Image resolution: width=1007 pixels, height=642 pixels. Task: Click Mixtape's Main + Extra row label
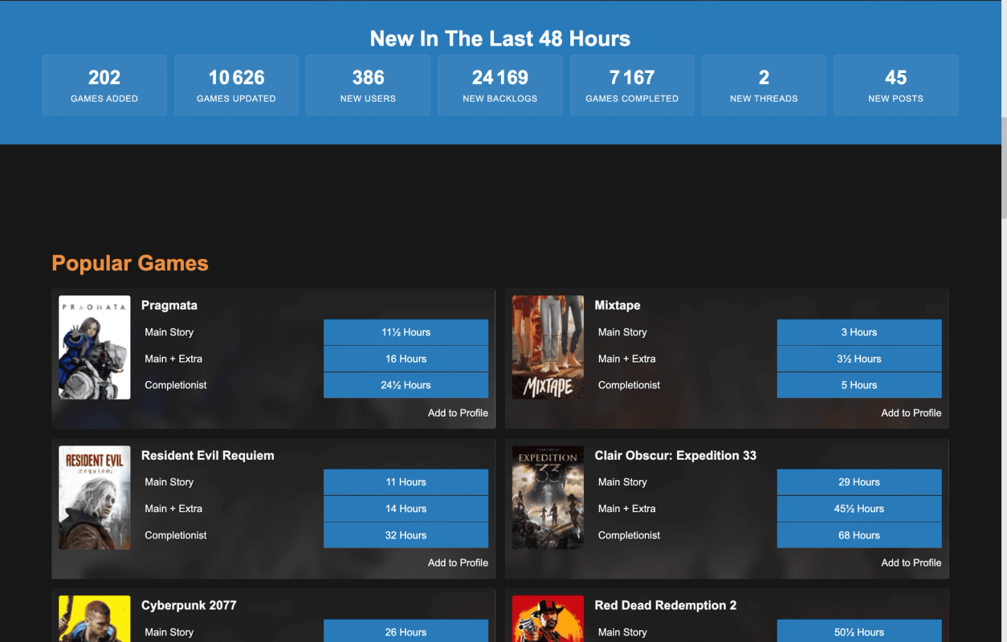tap(626, 359)
